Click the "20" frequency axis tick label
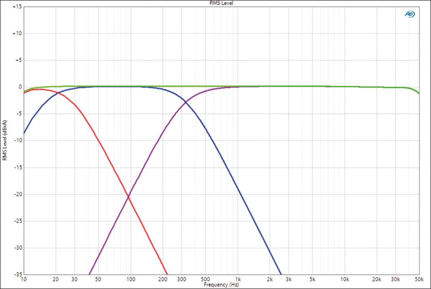The width and height of the screenshot is (431, 289). click(x=56, y=279)
